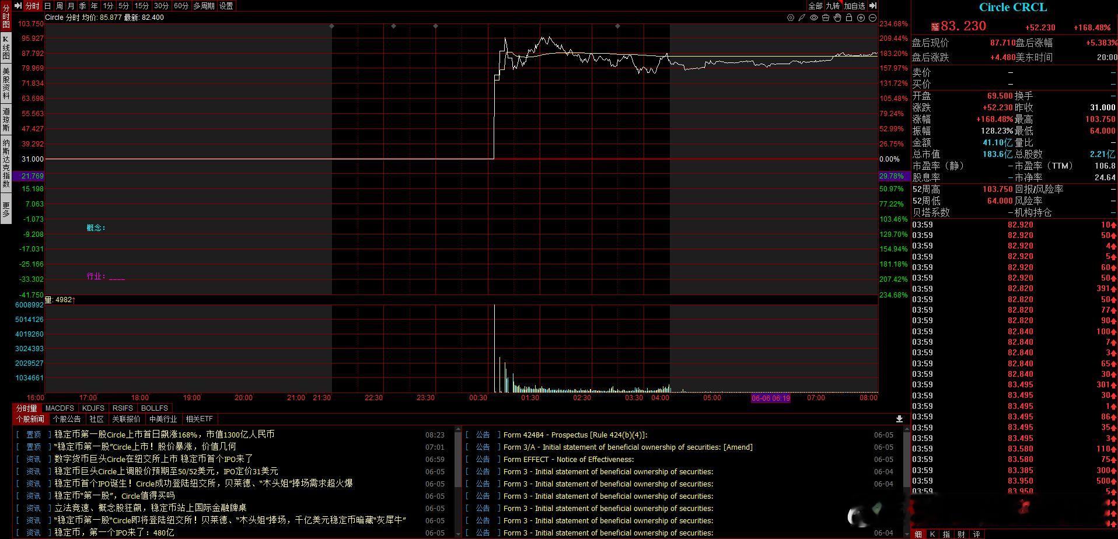Click time marker 06-06 06:19 on axis
1118x539 pixels.
pyautogui.click(x=771, y=398)
